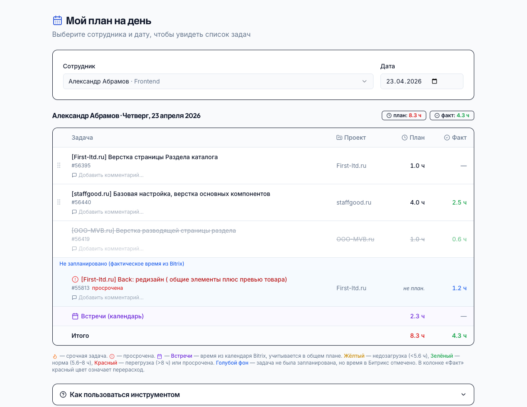Click the calendar icon next to Встречи
The height and width of the screenshot is (407, 527).
[75, 316]
